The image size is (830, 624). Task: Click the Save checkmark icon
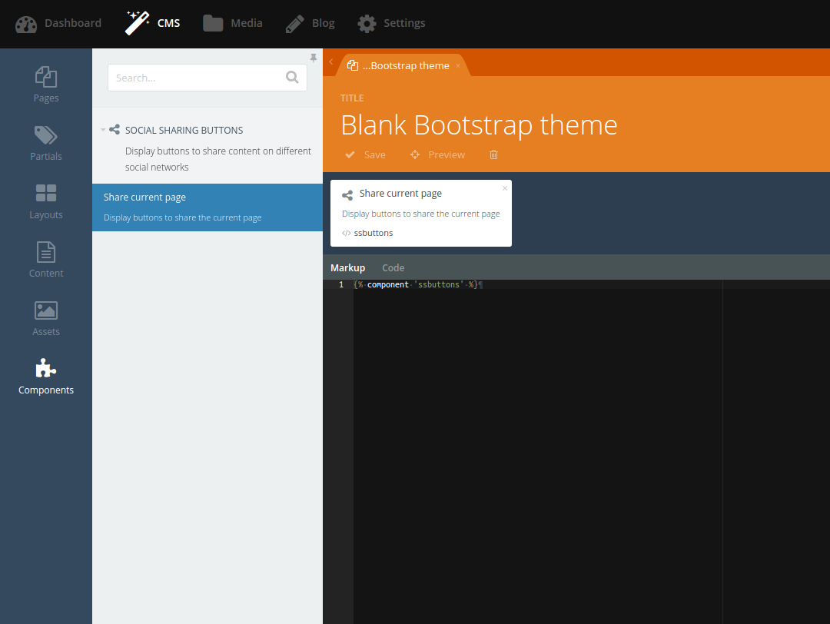point(350,154)
